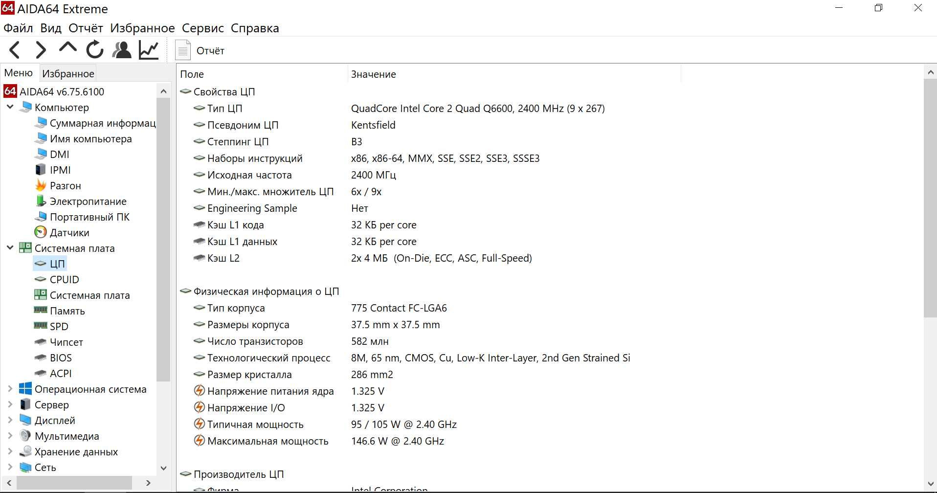The image size is (937, 493).
Task: Select the Электропитание battery icon
Action: [41, 201]
